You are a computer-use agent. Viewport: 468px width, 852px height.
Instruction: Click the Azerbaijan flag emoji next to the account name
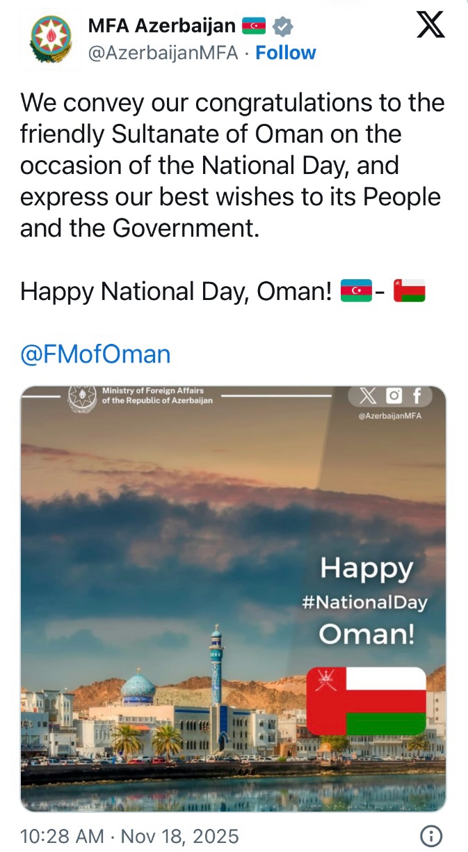tap(254, 26)
